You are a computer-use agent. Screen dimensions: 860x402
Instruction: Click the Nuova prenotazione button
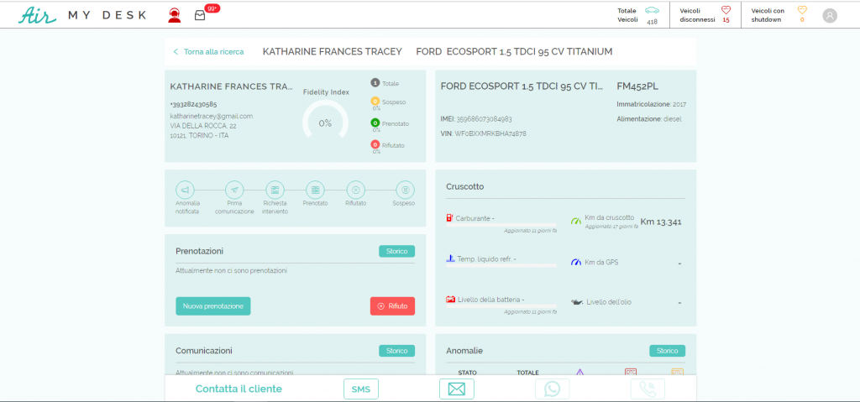click(212, 306)
